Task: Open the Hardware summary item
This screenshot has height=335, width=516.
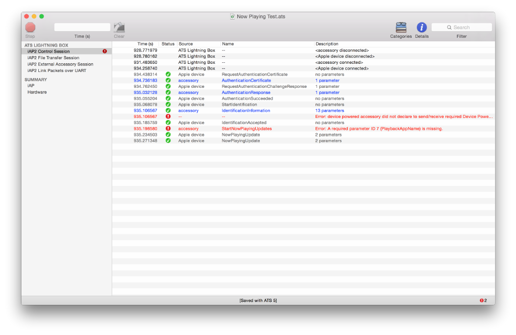Action: (x=37, y=92)
